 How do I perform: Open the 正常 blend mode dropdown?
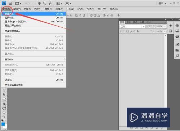coord(132,26)
